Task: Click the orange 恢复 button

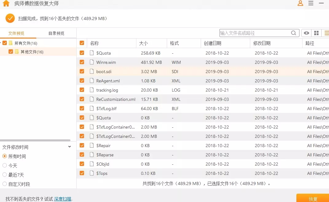Action: (313, 199)
